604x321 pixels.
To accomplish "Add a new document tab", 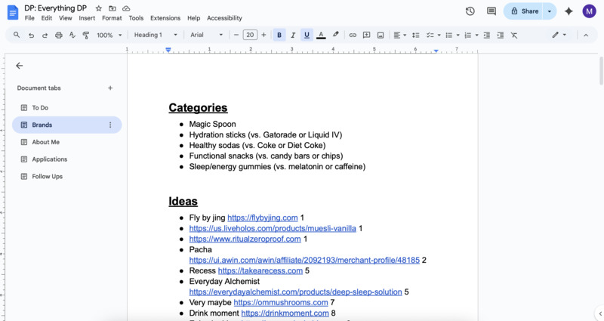I will click(x=110, y=88).
